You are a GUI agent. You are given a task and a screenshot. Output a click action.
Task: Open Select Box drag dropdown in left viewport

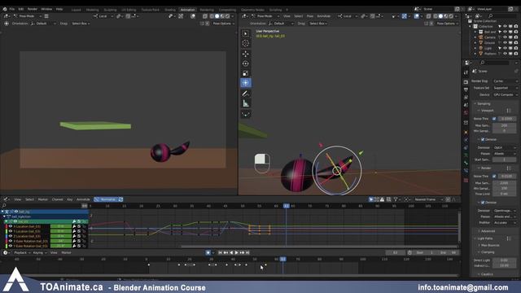(x=81, y=24)
